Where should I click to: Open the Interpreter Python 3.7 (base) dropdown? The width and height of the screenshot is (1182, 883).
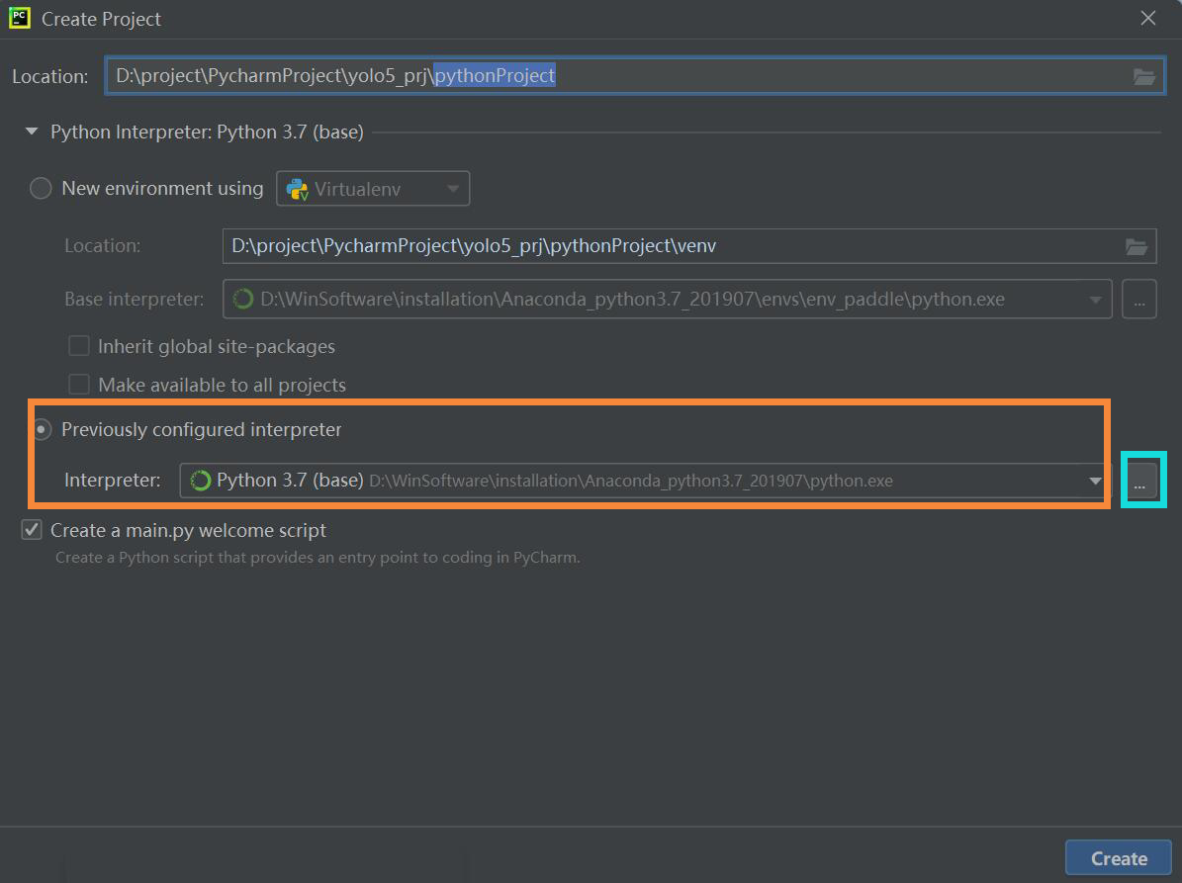pos(643,481)
